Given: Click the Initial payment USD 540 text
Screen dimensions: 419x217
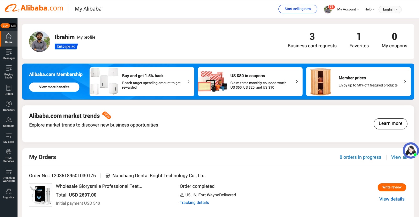Looking at the screenshot, I should (78, 203).
